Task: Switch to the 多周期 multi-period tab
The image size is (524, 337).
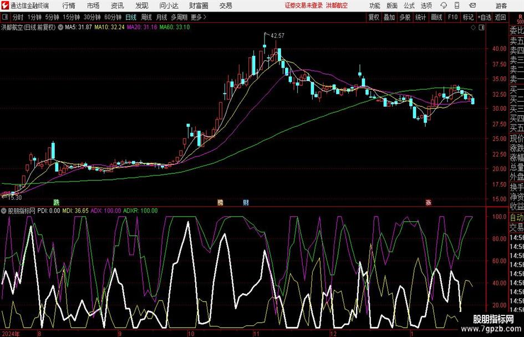Action: 179,17
